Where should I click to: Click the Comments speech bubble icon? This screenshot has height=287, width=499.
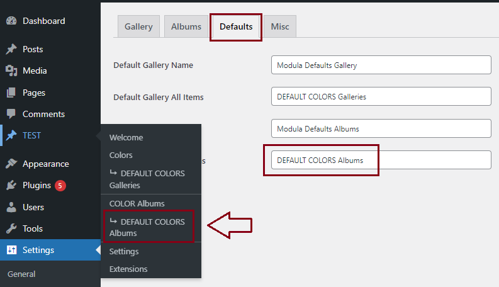pyautogui.click(x=11, y=114)
